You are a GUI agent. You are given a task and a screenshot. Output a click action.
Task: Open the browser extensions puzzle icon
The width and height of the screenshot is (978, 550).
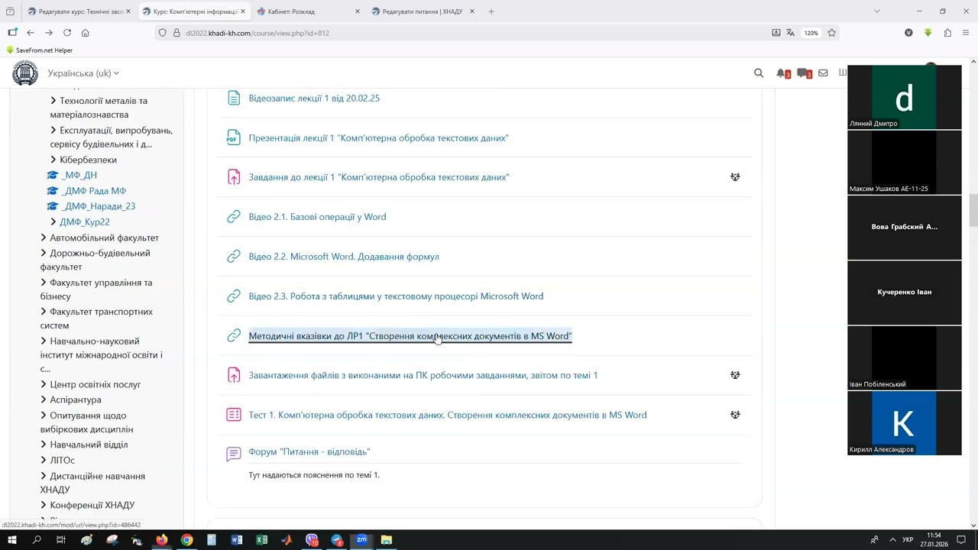(947, 33)
